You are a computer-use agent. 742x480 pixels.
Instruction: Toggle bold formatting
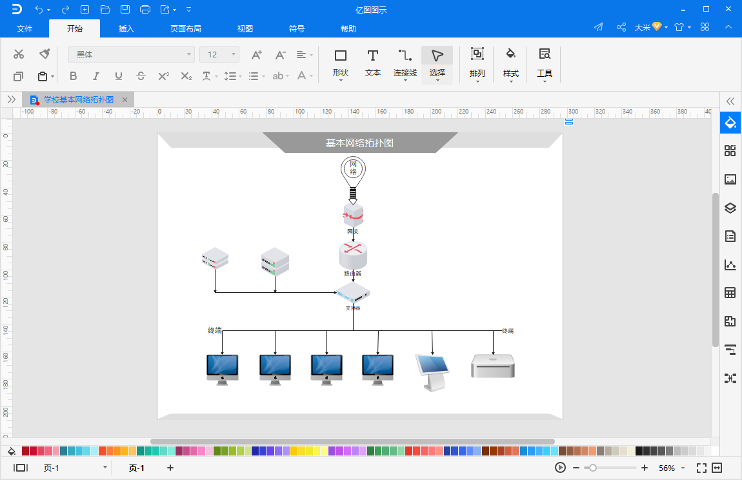coord(73,75)
